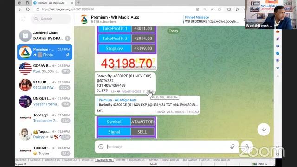Click the 02:19 PM time on Premium chat
This screenshot has width=297, height=167.
coord(64,49)
